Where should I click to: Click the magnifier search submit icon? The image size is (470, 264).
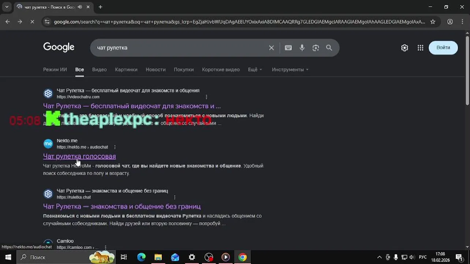click(x=329, y=48)
